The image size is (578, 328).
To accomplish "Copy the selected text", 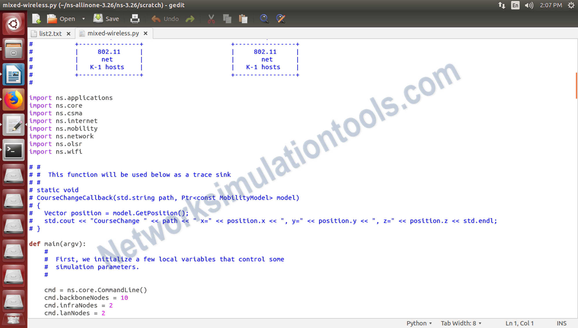I will pyautogui.click(x=227, y=18).
